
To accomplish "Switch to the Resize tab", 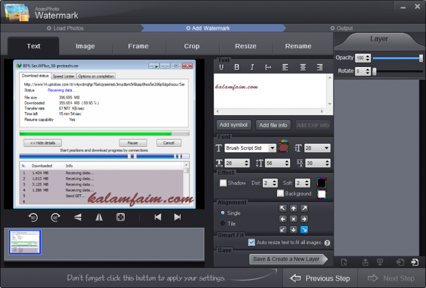I will (x=246, y=46).
